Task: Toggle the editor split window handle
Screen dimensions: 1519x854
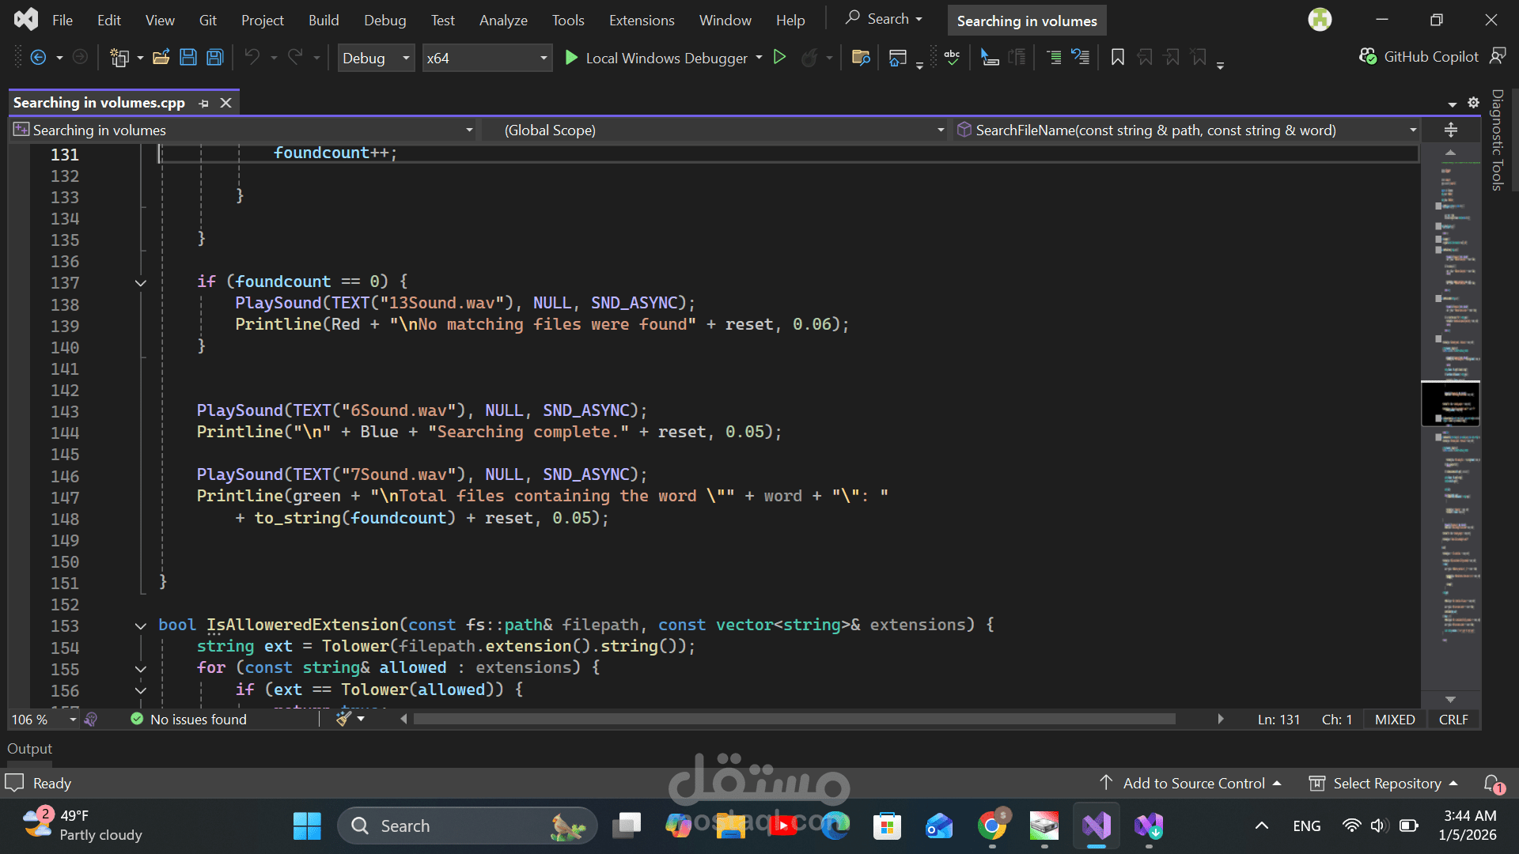Action: pos(1450,130)
